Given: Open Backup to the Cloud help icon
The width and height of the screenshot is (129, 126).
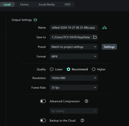Looking at the screenshot, I should (82, 120).
